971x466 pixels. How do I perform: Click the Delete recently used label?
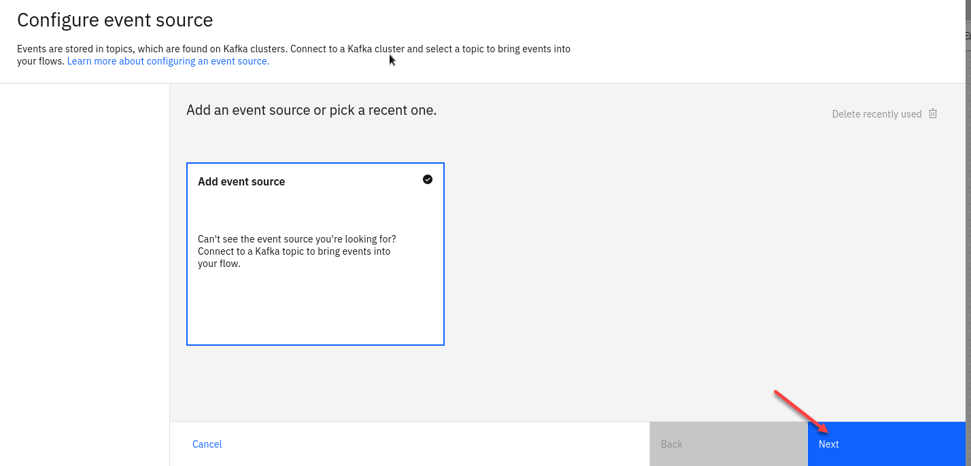[x=876, y=114]
